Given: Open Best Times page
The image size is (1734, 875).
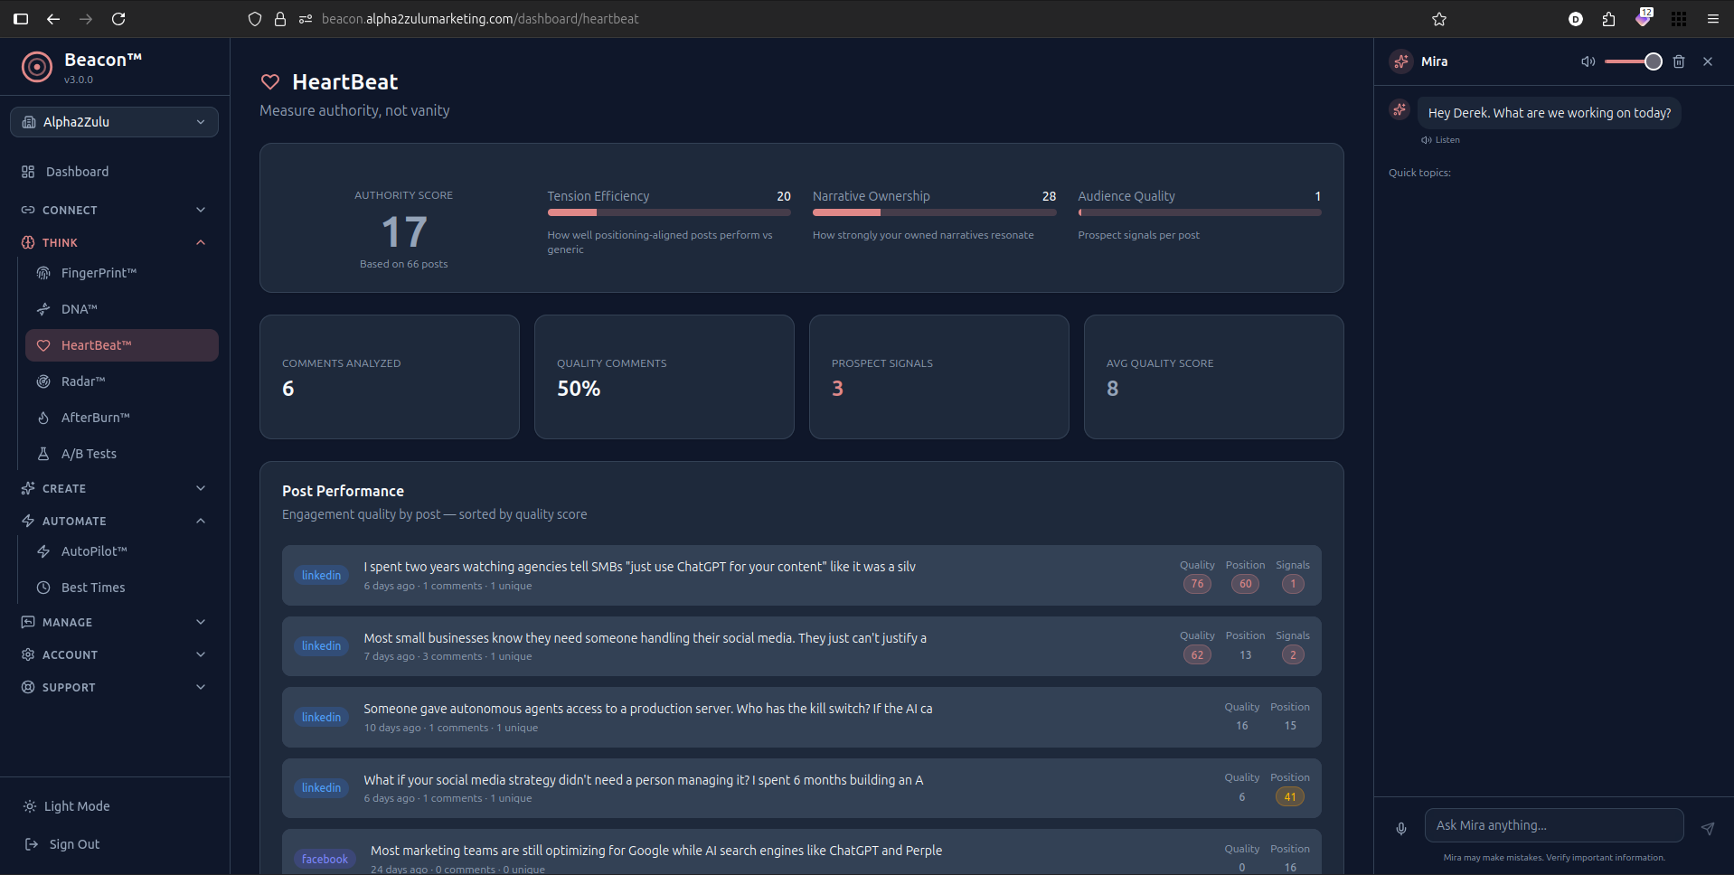Looking at the screenshot, I should pos(122,588).
